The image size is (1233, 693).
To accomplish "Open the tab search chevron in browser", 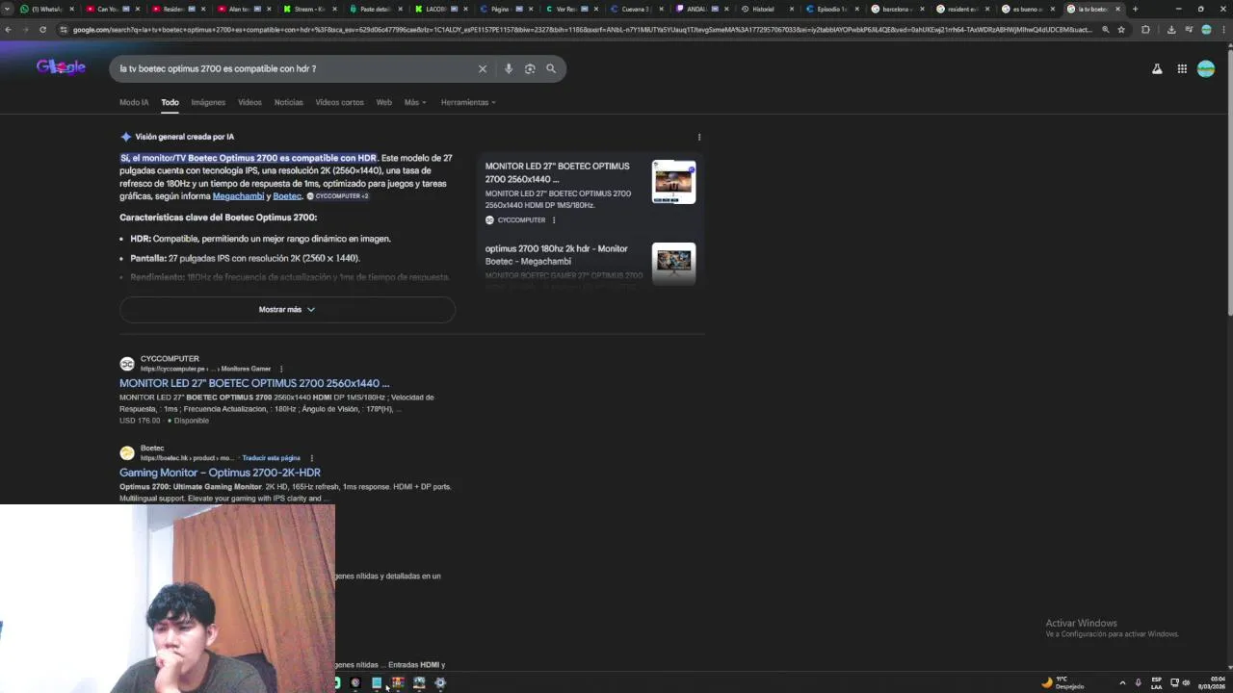I will point(9,9).
